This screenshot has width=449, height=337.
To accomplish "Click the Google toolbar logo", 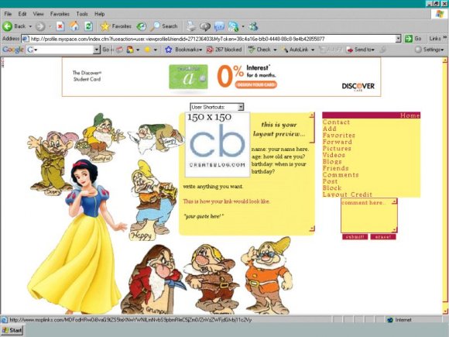I will click(x=13, y=50).
